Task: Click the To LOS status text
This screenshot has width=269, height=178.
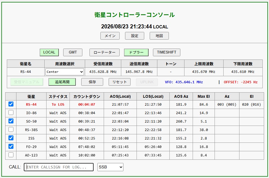Action: pyautogui.click(x=58, y=104)
